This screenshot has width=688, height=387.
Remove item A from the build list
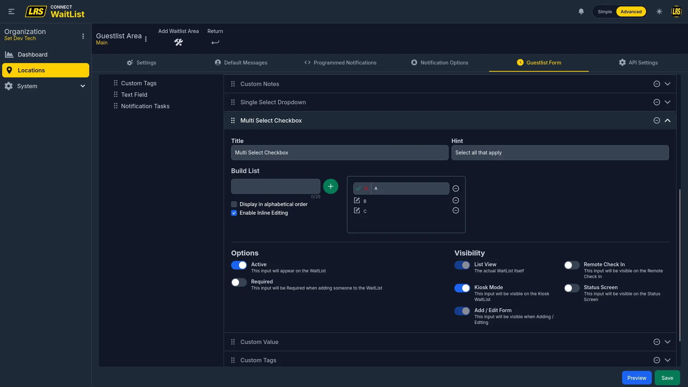coord(456,188)
